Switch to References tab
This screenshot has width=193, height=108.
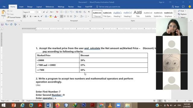(50, 7)
